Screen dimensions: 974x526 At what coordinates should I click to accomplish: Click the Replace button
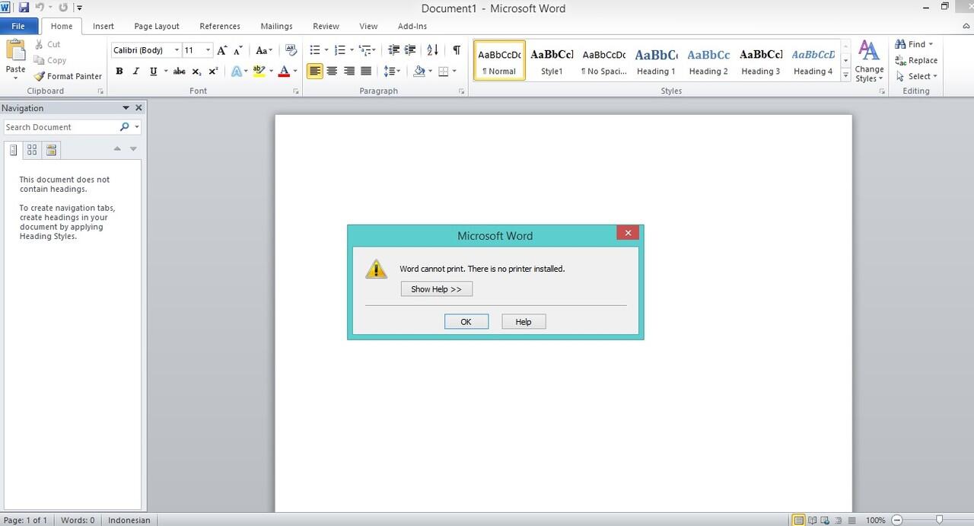pos(917,60)
